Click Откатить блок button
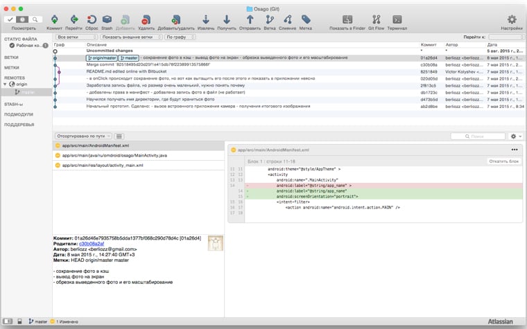The image size is (527, 329). pos(504,161)
